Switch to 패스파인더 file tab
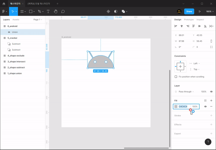Image resolution: width=216 pixels, height=150 pixels. pyautogui.click(x=15, y=4)
